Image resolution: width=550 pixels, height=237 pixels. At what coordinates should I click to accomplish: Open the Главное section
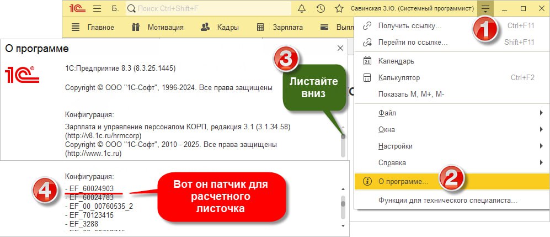pyautogui.click(x=100, y=28)
